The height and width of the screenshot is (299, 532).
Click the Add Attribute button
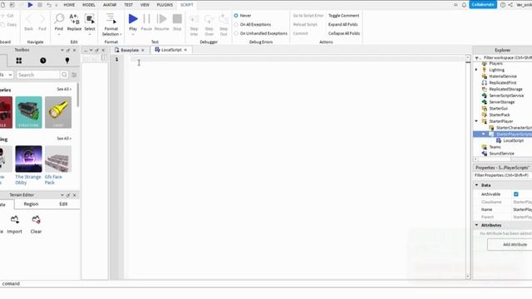click(x=510, y=244)
